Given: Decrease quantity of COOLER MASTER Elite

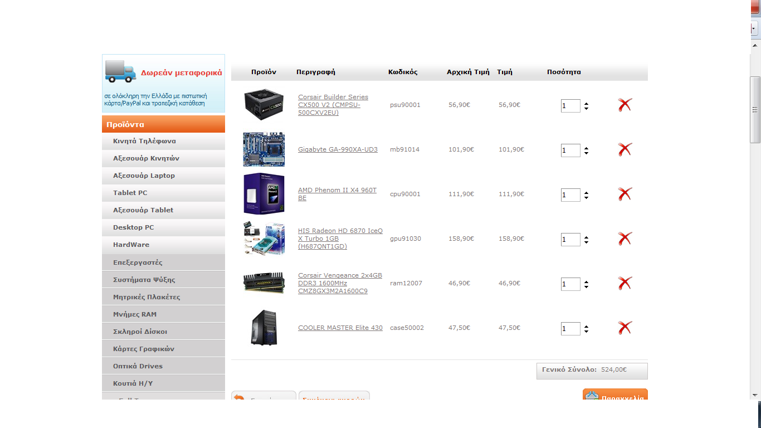Looking at the screenshot, I should [x=586, y=332].
